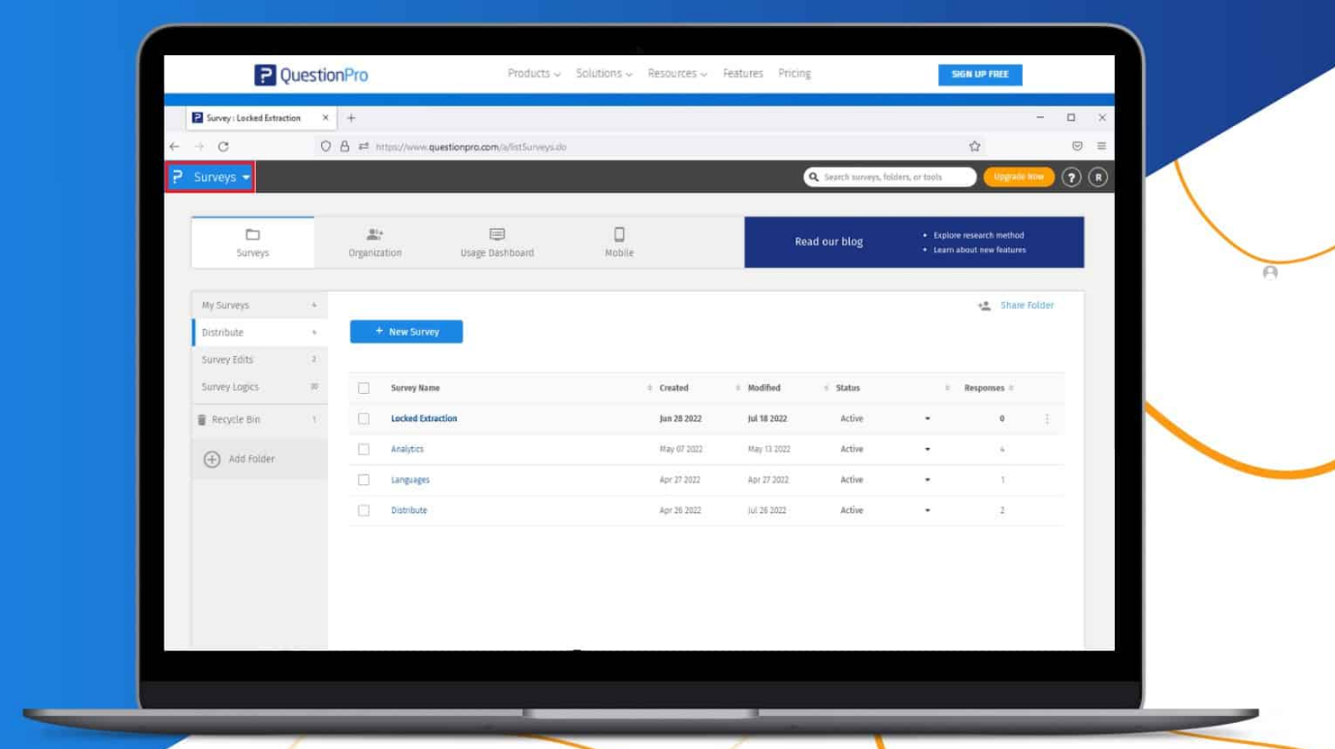Click the share folder person icon
The width and height of the screenshot is (1335, 749).
984,306
